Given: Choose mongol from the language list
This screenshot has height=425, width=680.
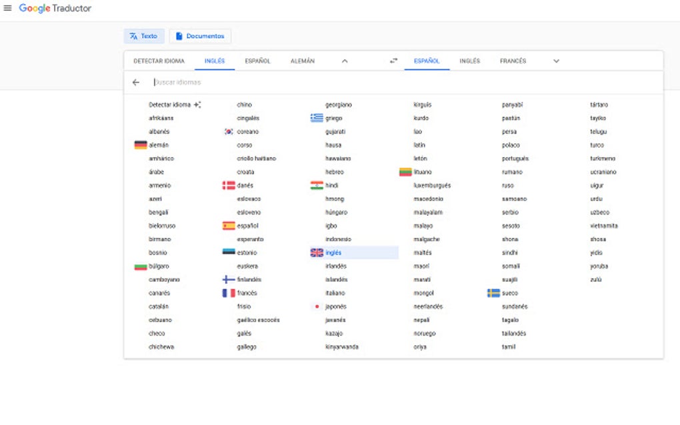Looking at the screenshot, I should [424, 293].
